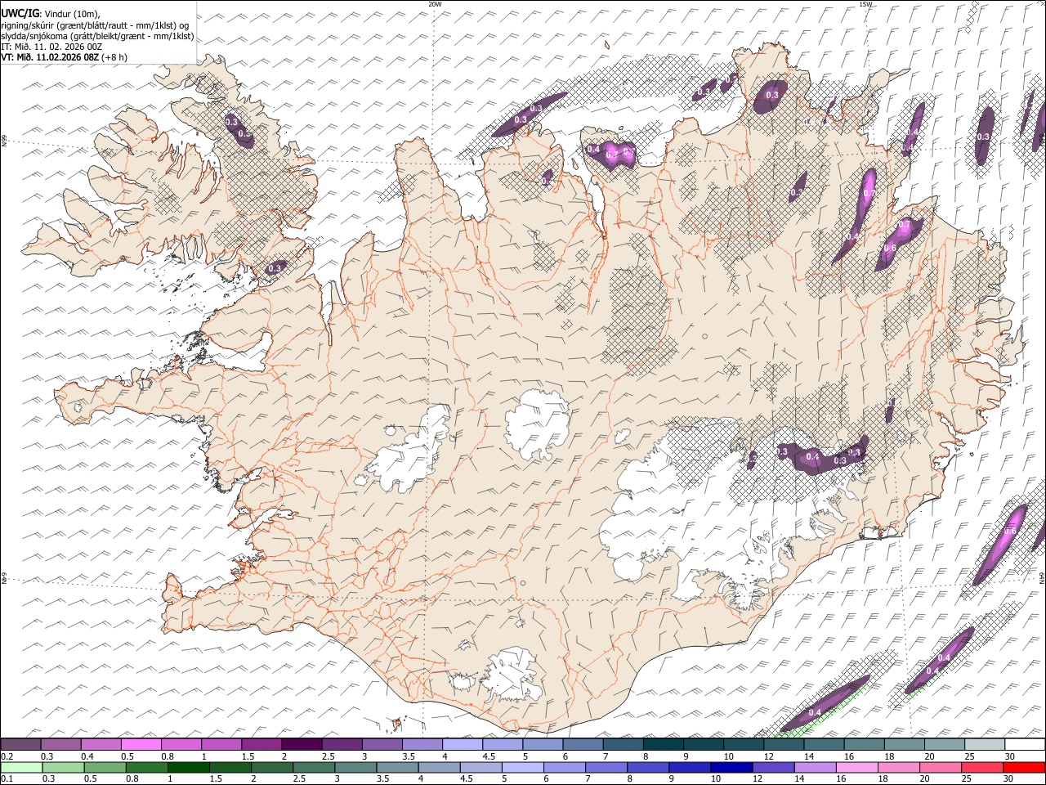1046x785 pixels.
Task: Pick top-row legend swatch between 18 and 20
Action: pos(905,745)
